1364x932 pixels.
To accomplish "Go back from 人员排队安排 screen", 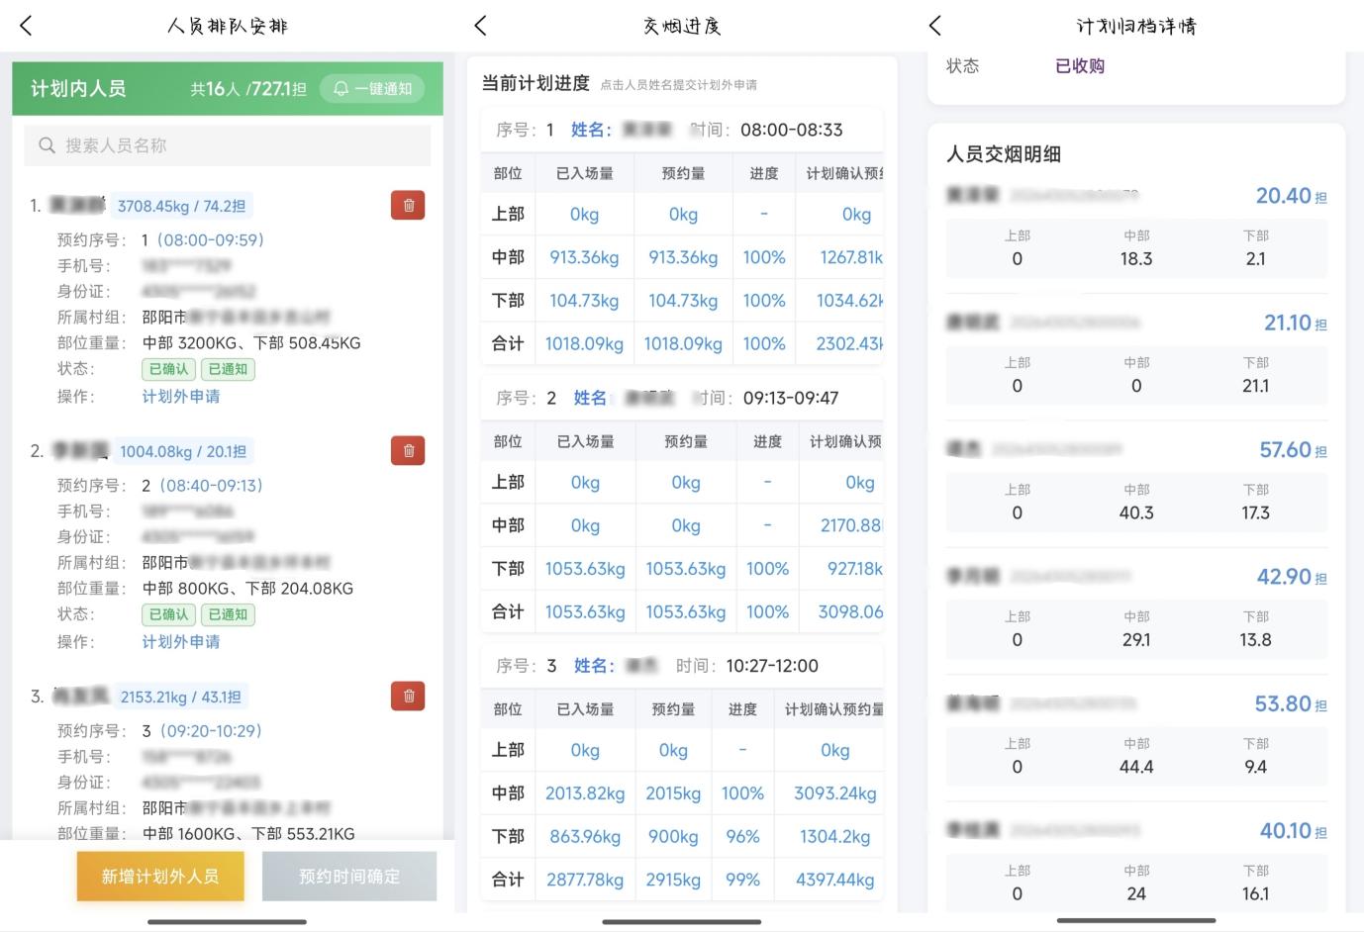I will [27, 26].
